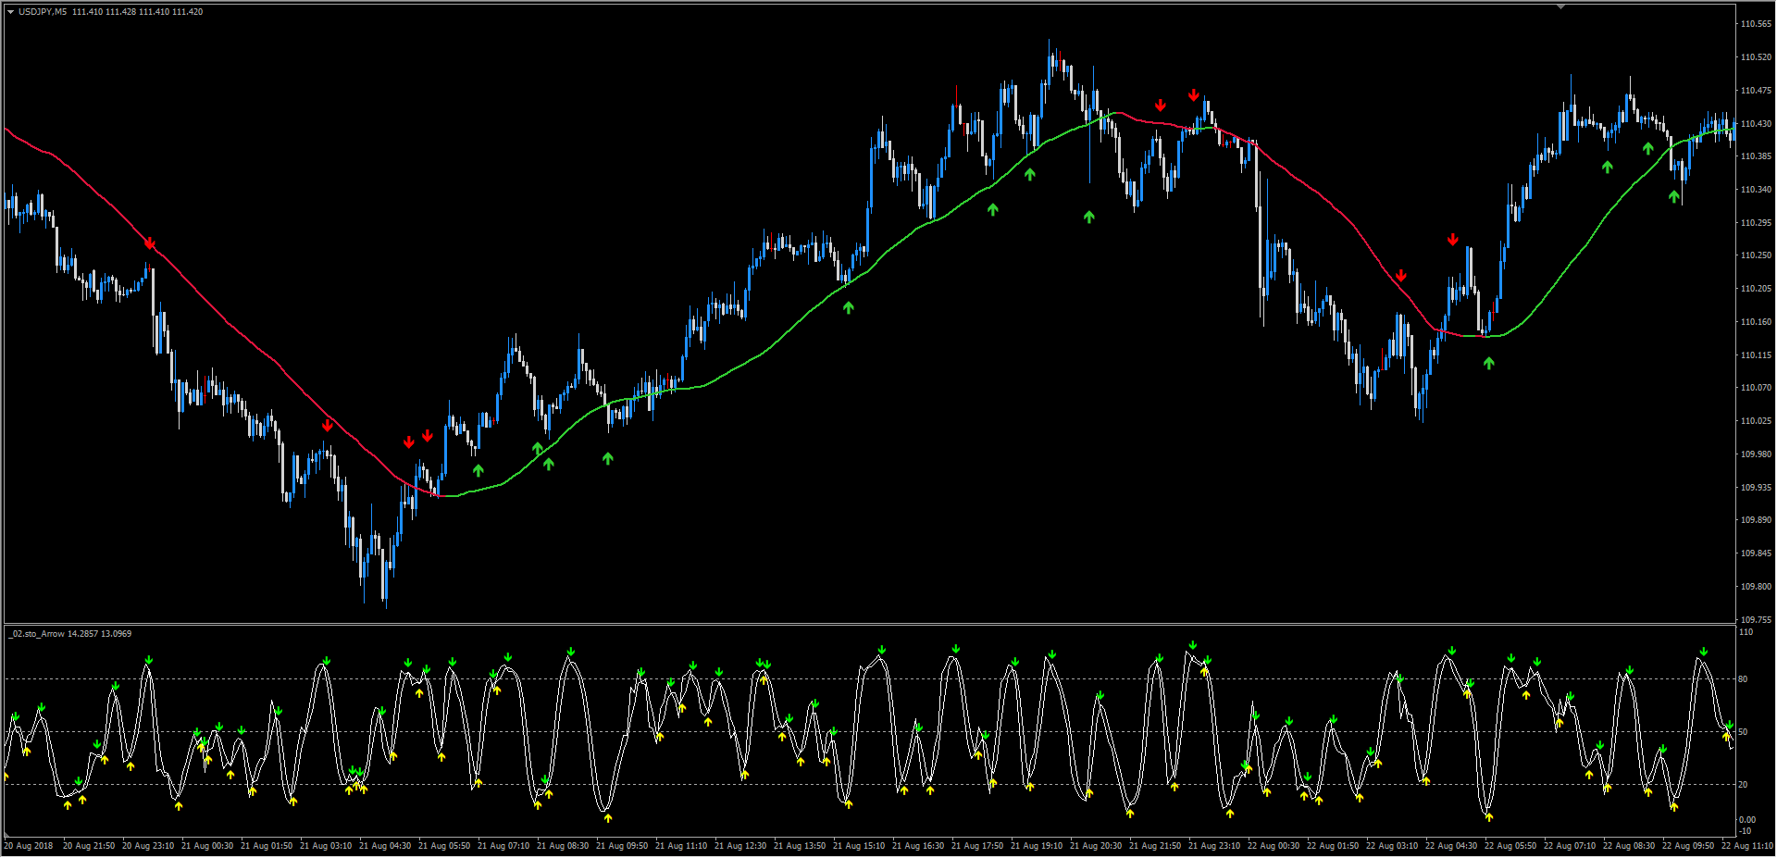Image resolution: width=1777 pixels, height=858 pixels.
Task: Click time axis label 21 Aug 09:50
Action: tap(622, 846)
